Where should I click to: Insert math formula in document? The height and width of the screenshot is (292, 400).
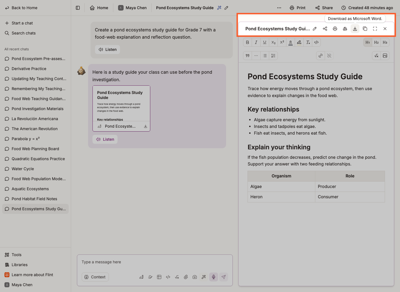[376, 56]
